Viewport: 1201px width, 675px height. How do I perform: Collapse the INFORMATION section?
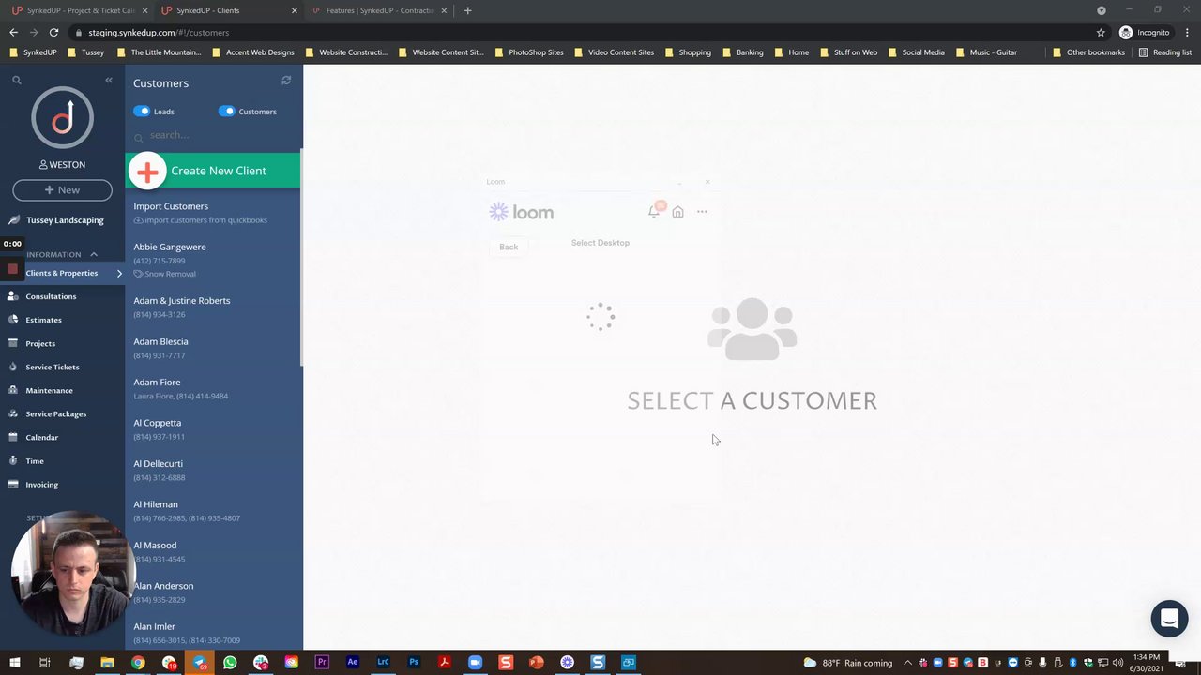(94, 254)
